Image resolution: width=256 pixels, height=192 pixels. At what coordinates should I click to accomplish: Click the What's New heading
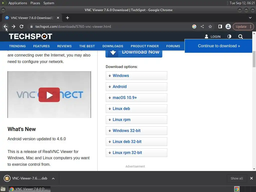[21, 129]
